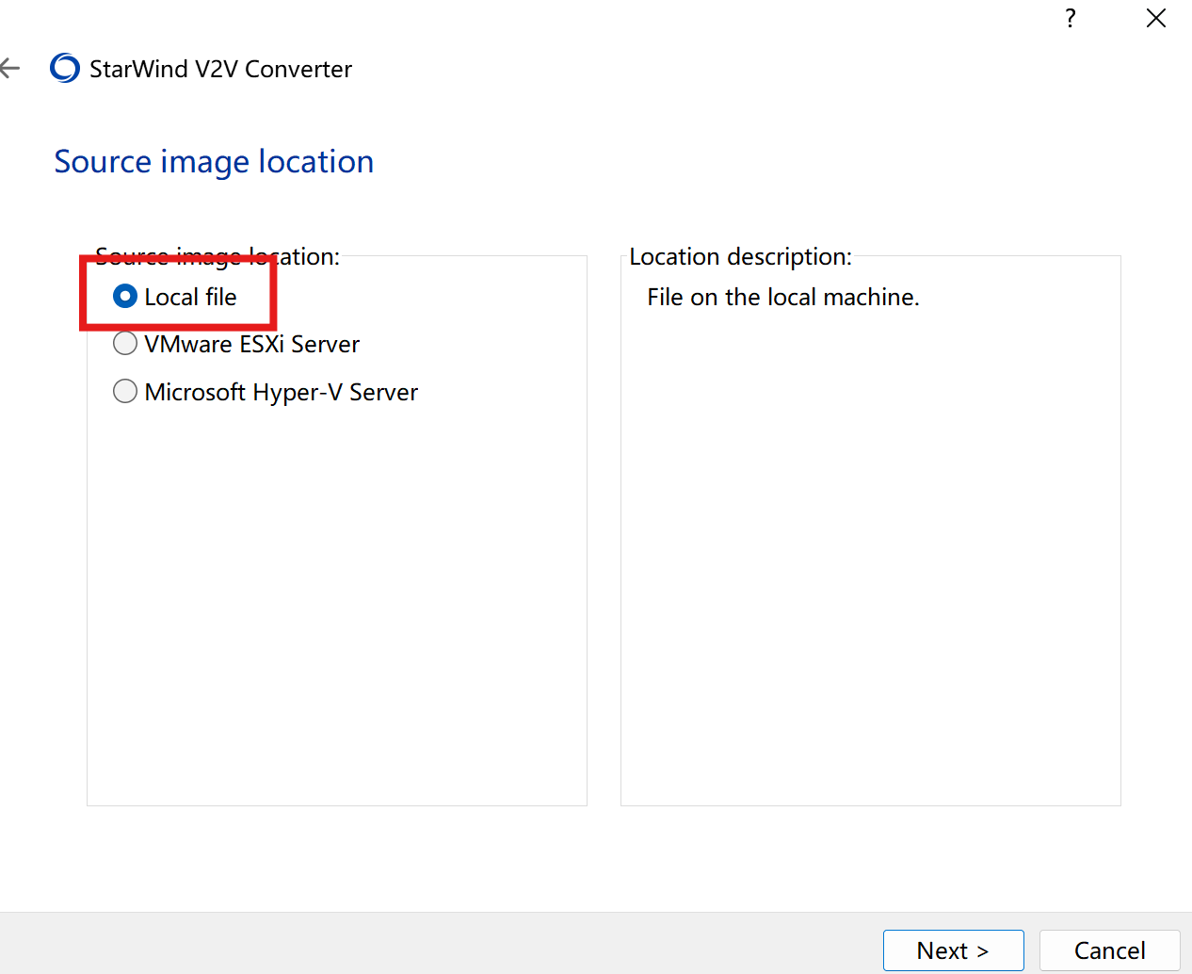1192x974 pixels.
Task: Click the StarWind V2V Converter logo icon
Action: coord(65,68)
